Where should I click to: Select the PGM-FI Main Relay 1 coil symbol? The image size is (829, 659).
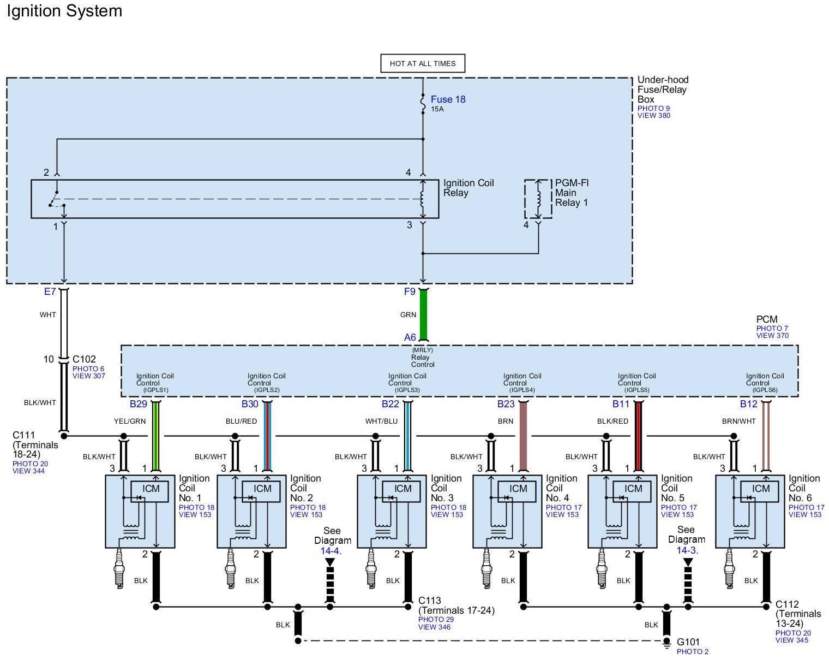pyautogui.click(x=538, y=199)
